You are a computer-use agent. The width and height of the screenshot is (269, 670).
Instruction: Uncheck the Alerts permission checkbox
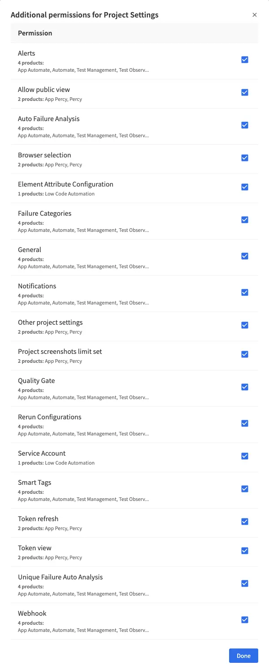(245, 59)
